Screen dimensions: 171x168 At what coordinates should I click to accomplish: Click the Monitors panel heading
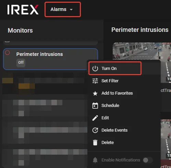point(20,31)
